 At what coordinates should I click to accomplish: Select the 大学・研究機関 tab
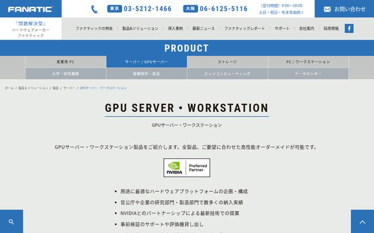pos(65,74)
